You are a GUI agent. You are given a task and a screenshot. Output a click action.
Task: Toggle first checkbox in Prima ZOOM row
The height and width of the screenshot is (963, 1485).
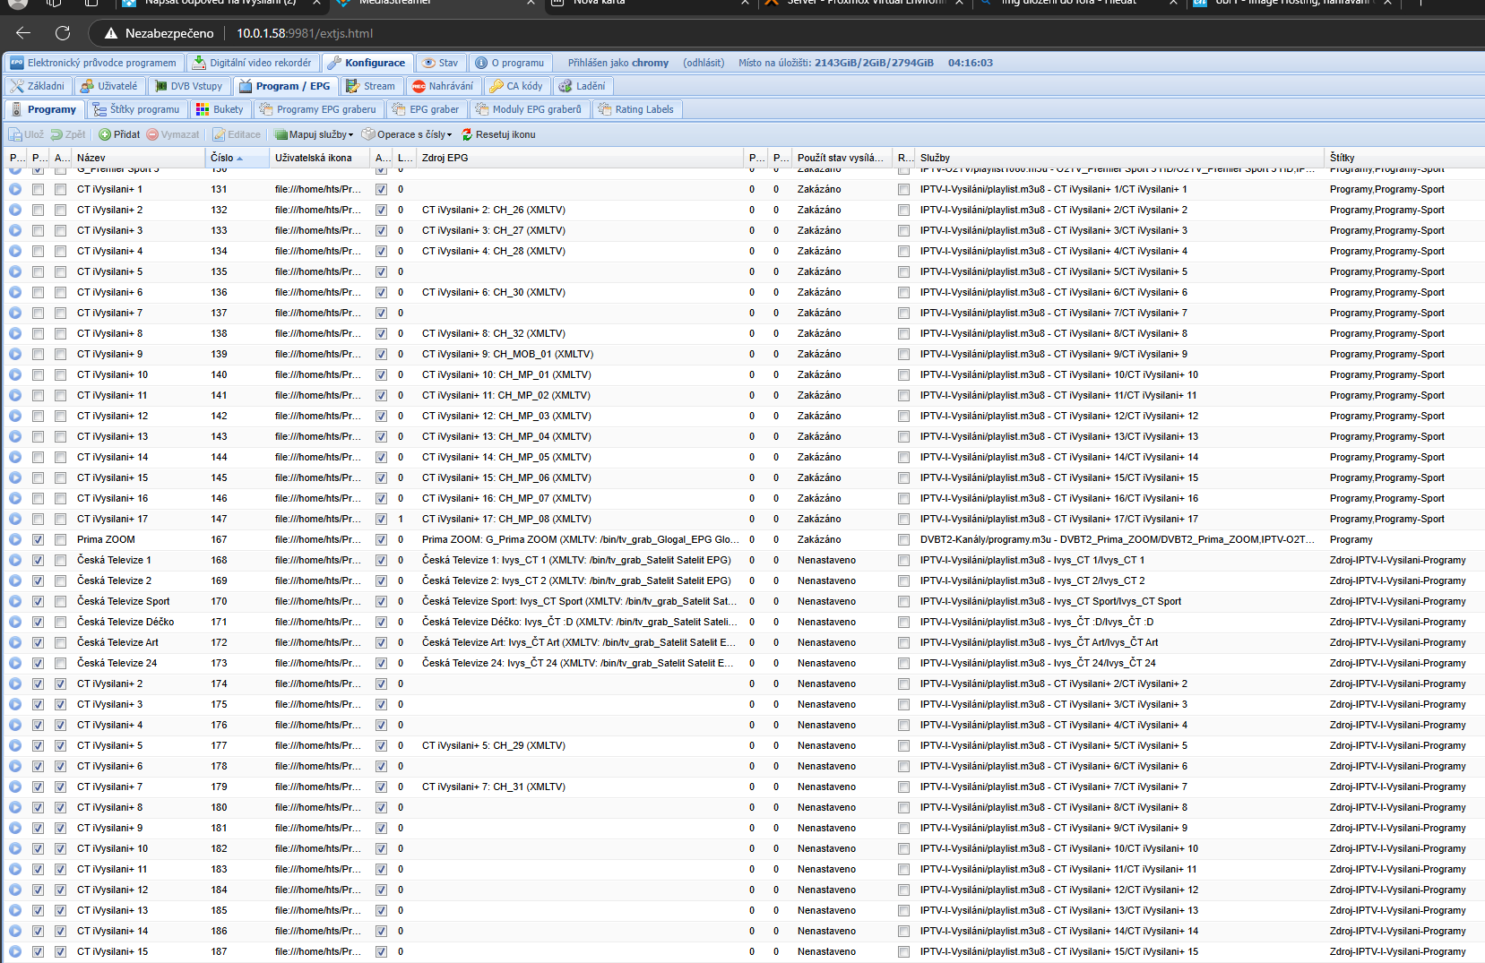[x=38, y=539]
